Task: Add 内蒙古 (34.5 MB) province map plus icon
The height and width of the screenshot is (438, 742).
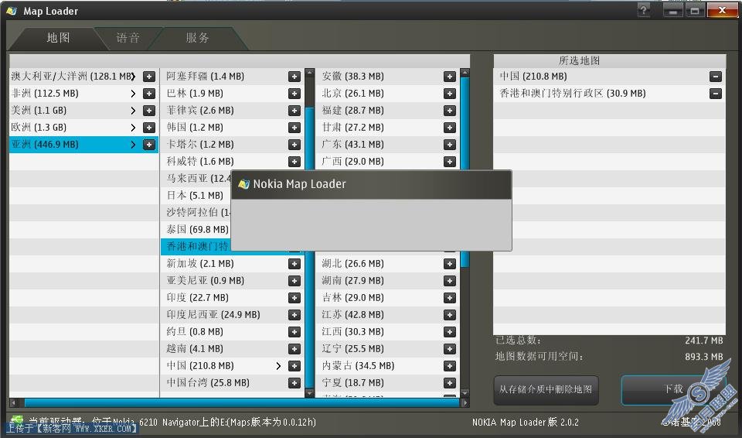Action: [450, 366]
